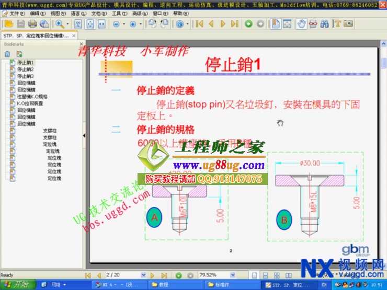Click the Fit Width toolbar icon
The height and width of the screenshot is (290, 387).
101,24
